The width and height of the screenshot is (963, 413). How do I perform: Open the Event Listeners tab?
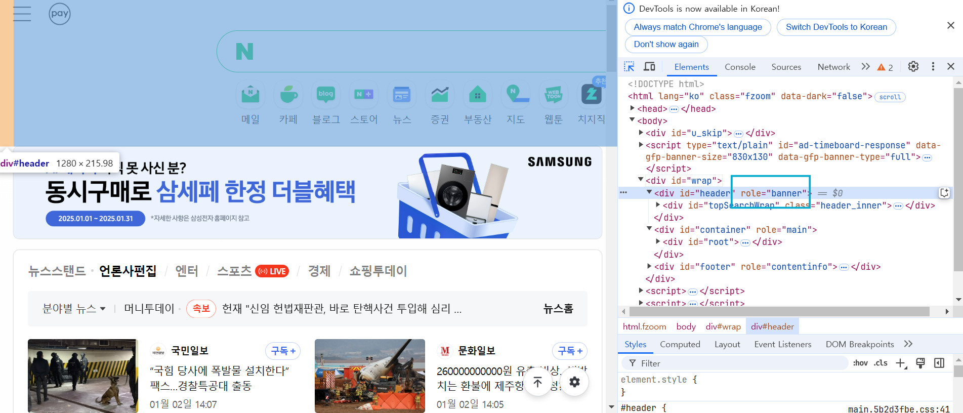(x=783, y=344)
